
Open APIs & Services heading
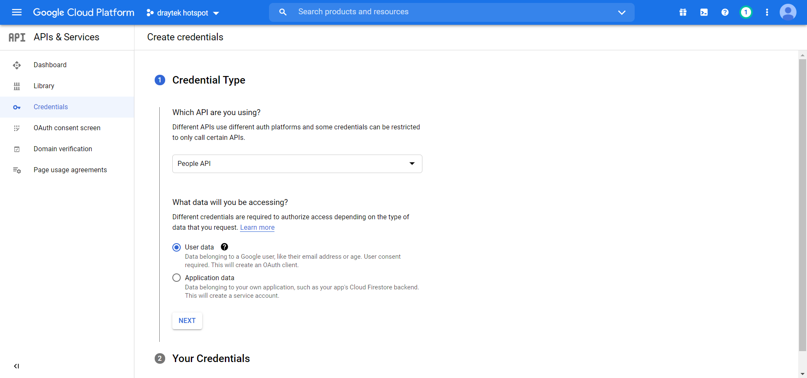coord(66,37)
